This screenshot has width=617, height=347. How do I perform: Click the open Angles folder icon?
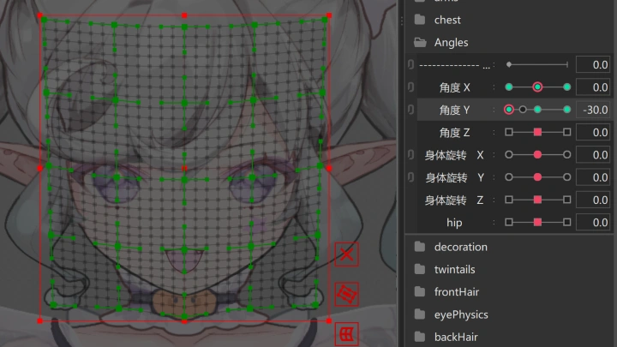coord(420,42)
